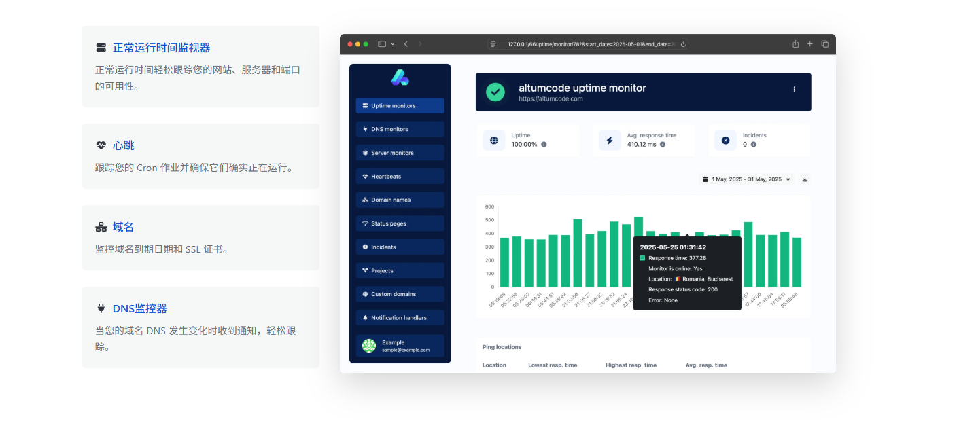Click the altumcode logo in sidebar
The width and height of the screenshot is (959, 432).
[400, 77]
